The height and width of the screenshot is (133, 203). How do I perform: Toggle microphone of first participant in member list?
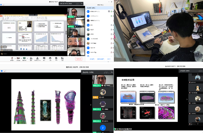[x=111, y=12]
